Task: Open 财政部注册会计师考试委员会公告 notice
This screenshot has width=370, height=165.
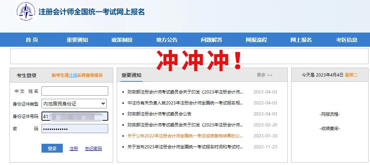Action: tap(159, 114)
